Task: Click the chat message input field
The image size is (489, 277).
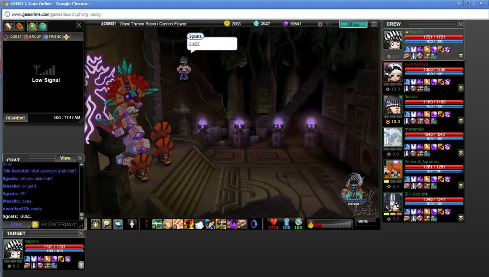Action: [x=58, y=224]
